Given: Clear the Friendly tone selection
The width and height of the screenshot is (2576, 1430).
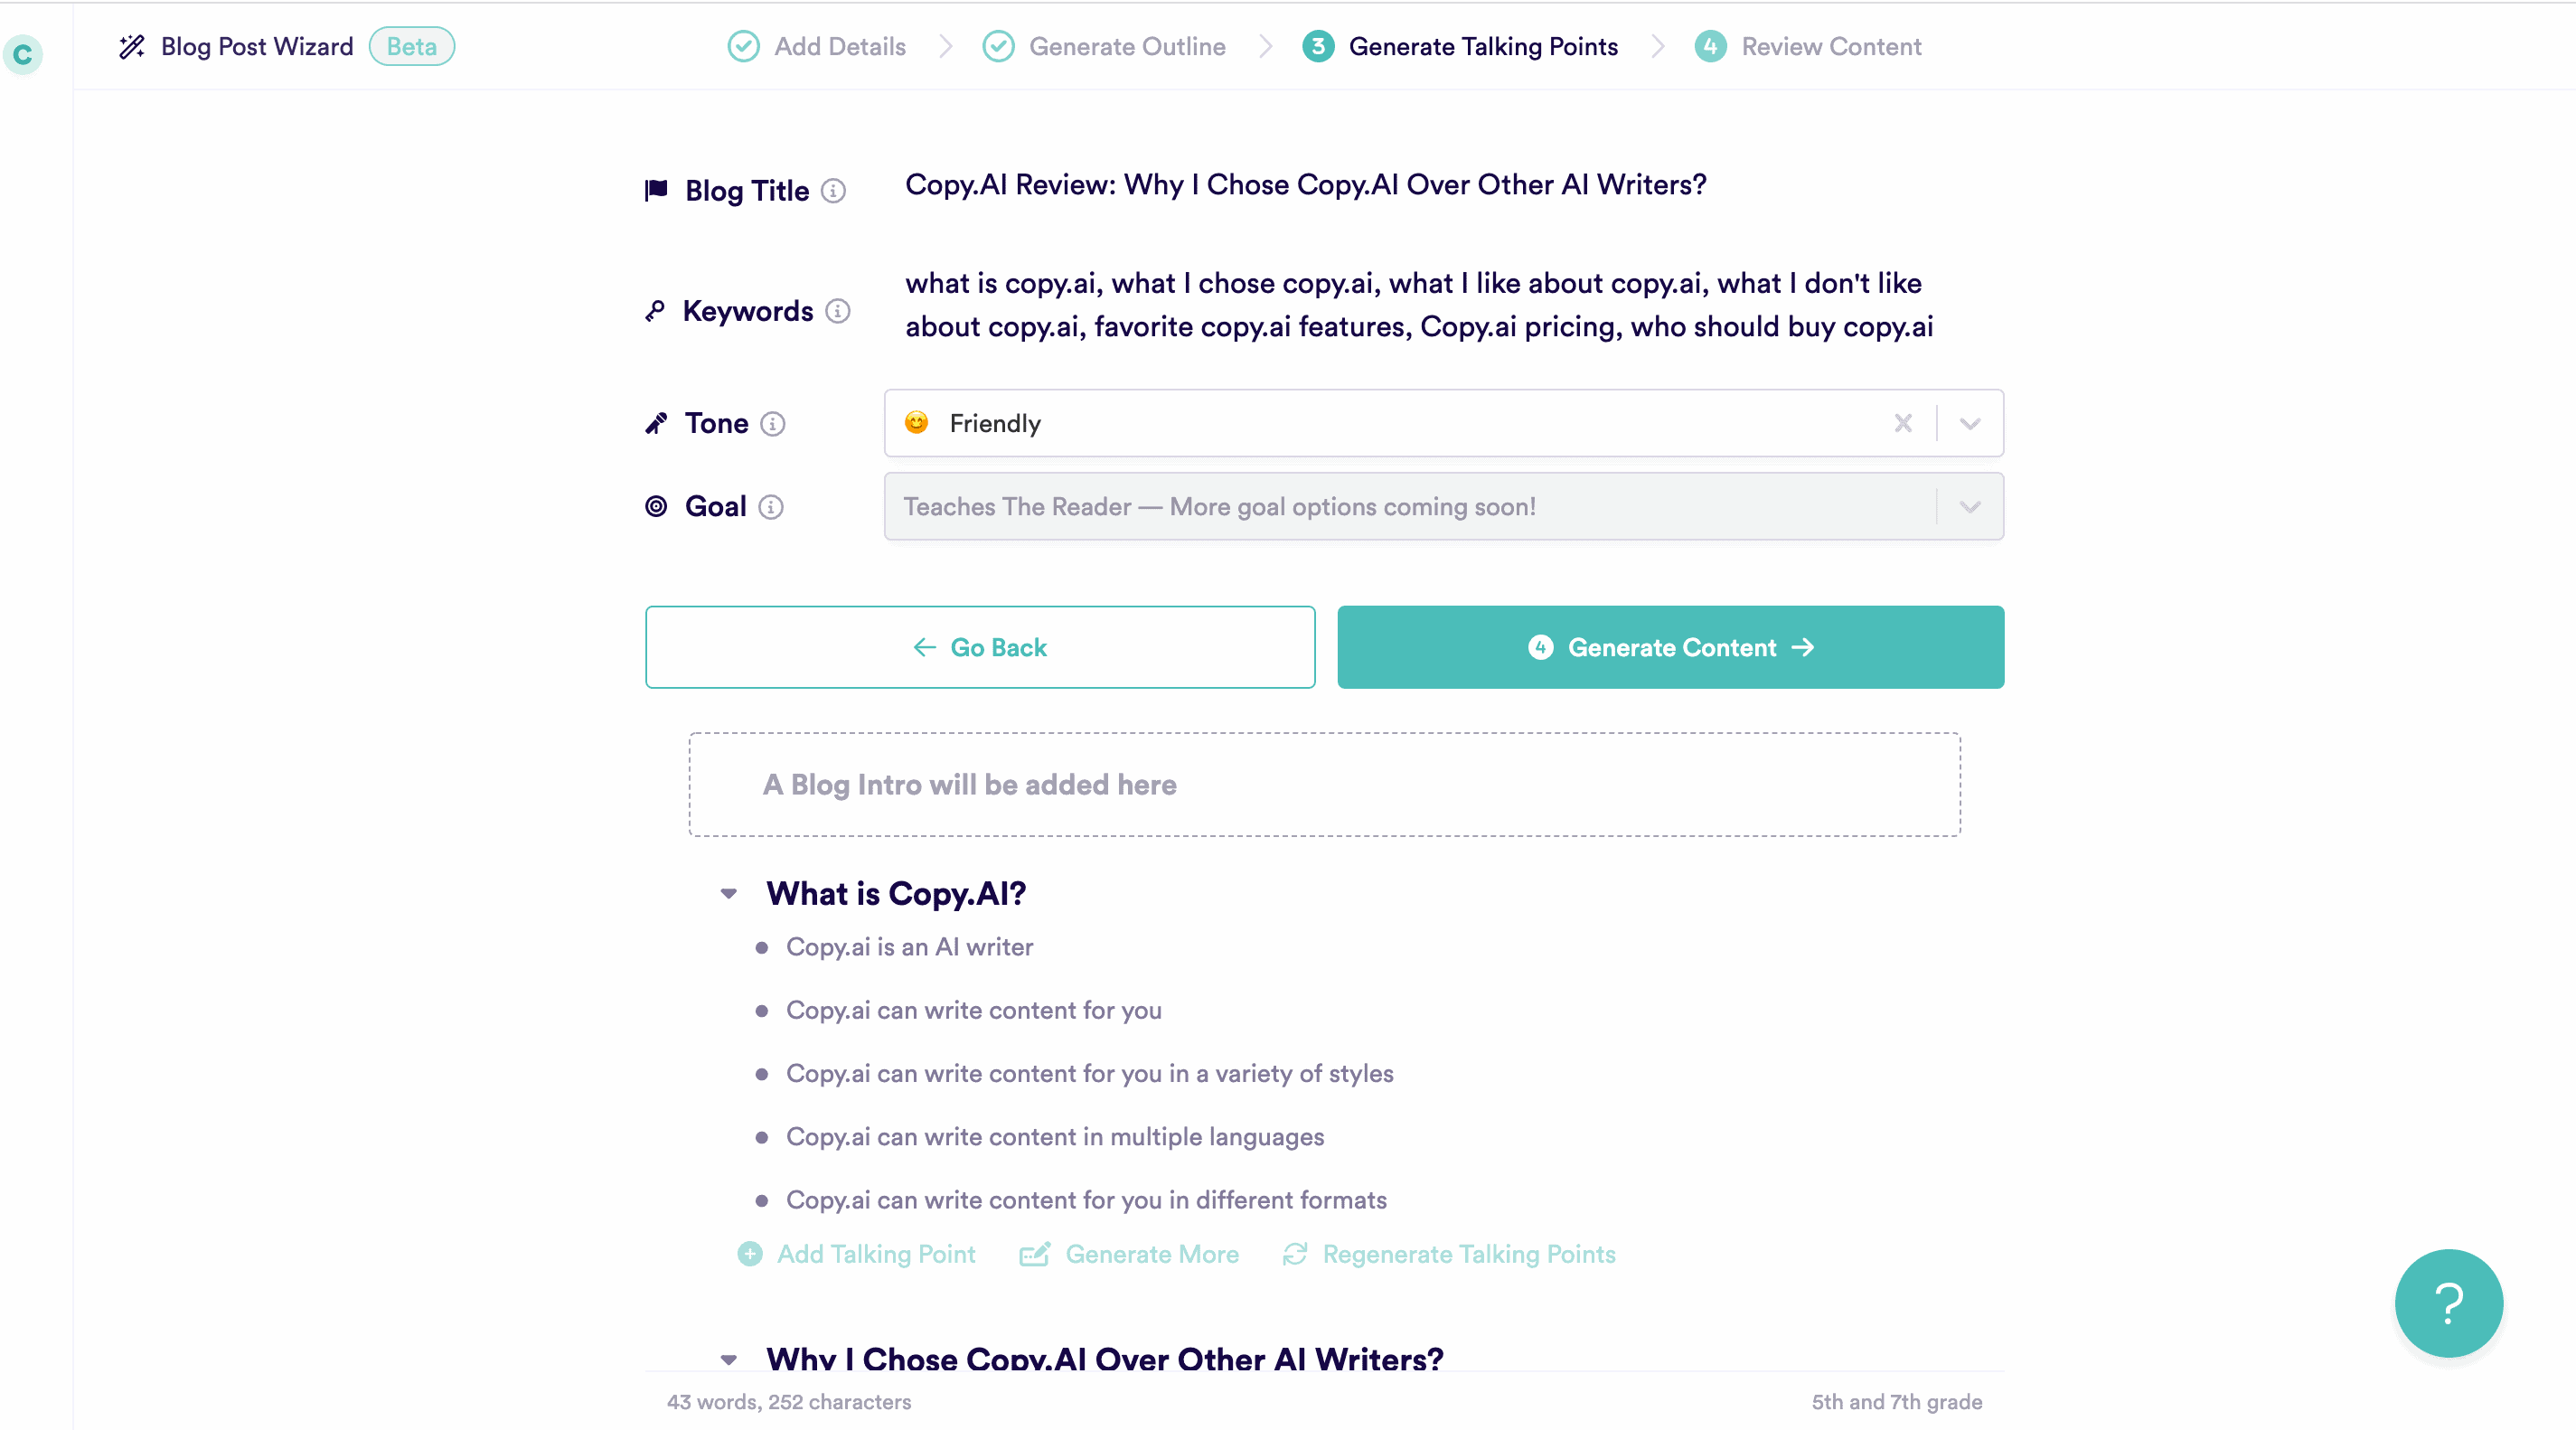Looking at the screenshot, I should pyautogui.click(x=1903, y=424).
